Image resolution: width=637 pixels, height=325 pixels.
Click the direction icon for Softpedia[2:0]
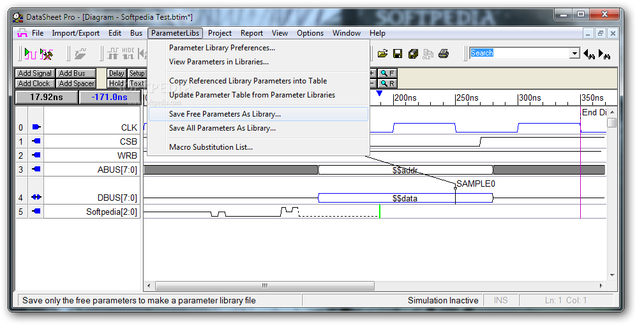tap(36, 211)
